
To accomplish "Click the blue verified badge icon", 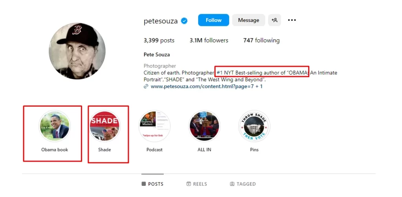I will point(184,21).
